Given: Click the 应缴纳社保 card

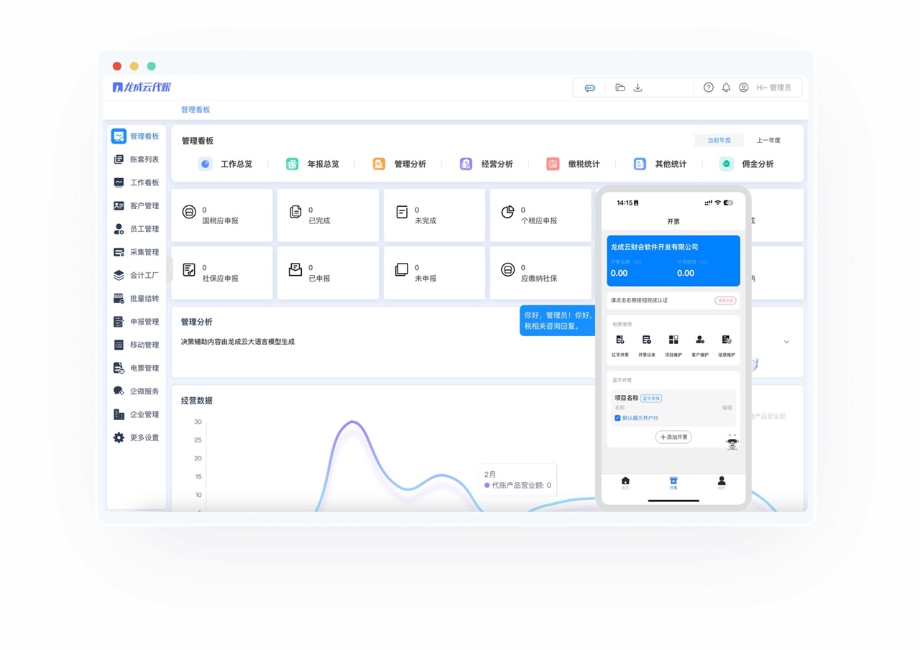Looking at the screenshot, I should (x=540, y=273).
